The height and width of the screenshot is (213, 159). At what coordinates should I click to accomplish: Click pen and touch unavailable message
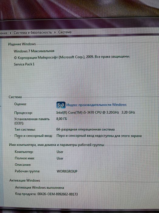[99, 136]
